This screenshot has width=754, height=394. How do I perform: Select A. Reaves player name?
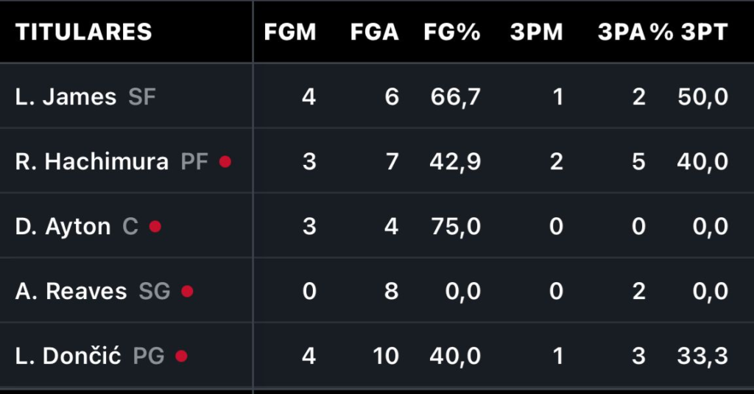(x=71, y=292)
